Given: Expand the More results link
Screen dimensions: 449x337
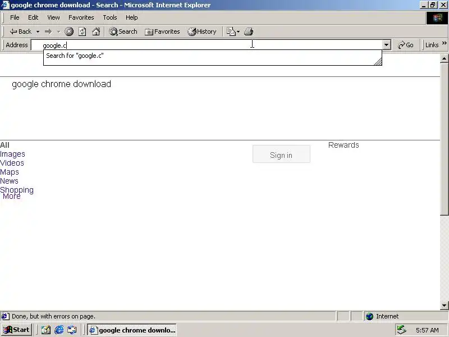Looking at the screenshot, I should [11, 196].
